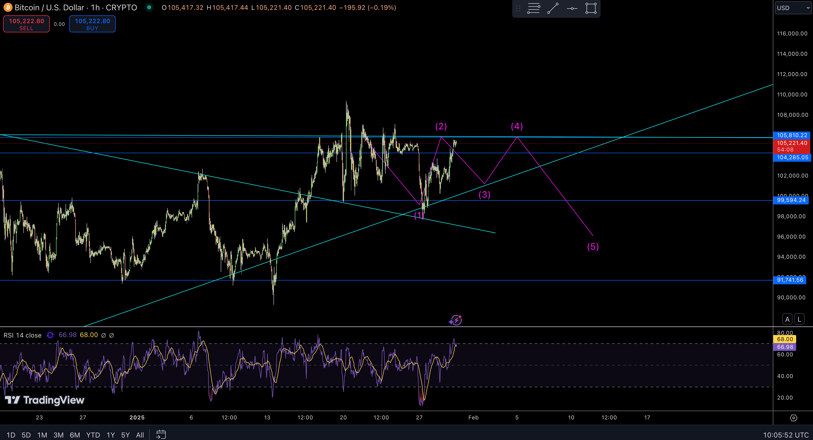Click the 104,285.05 blue price label

[792, 157]
